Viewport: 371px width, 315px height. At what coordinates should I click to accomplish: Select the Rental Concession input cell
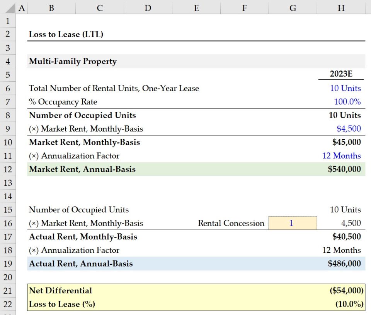click(x=293, y=223)
